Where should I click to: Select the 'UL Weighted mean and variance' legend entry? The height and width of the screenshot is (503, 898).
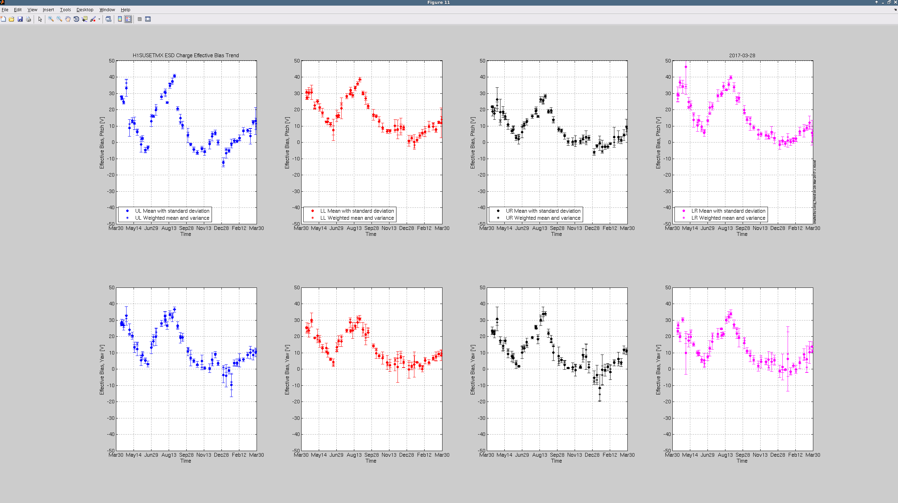(172, 218)
